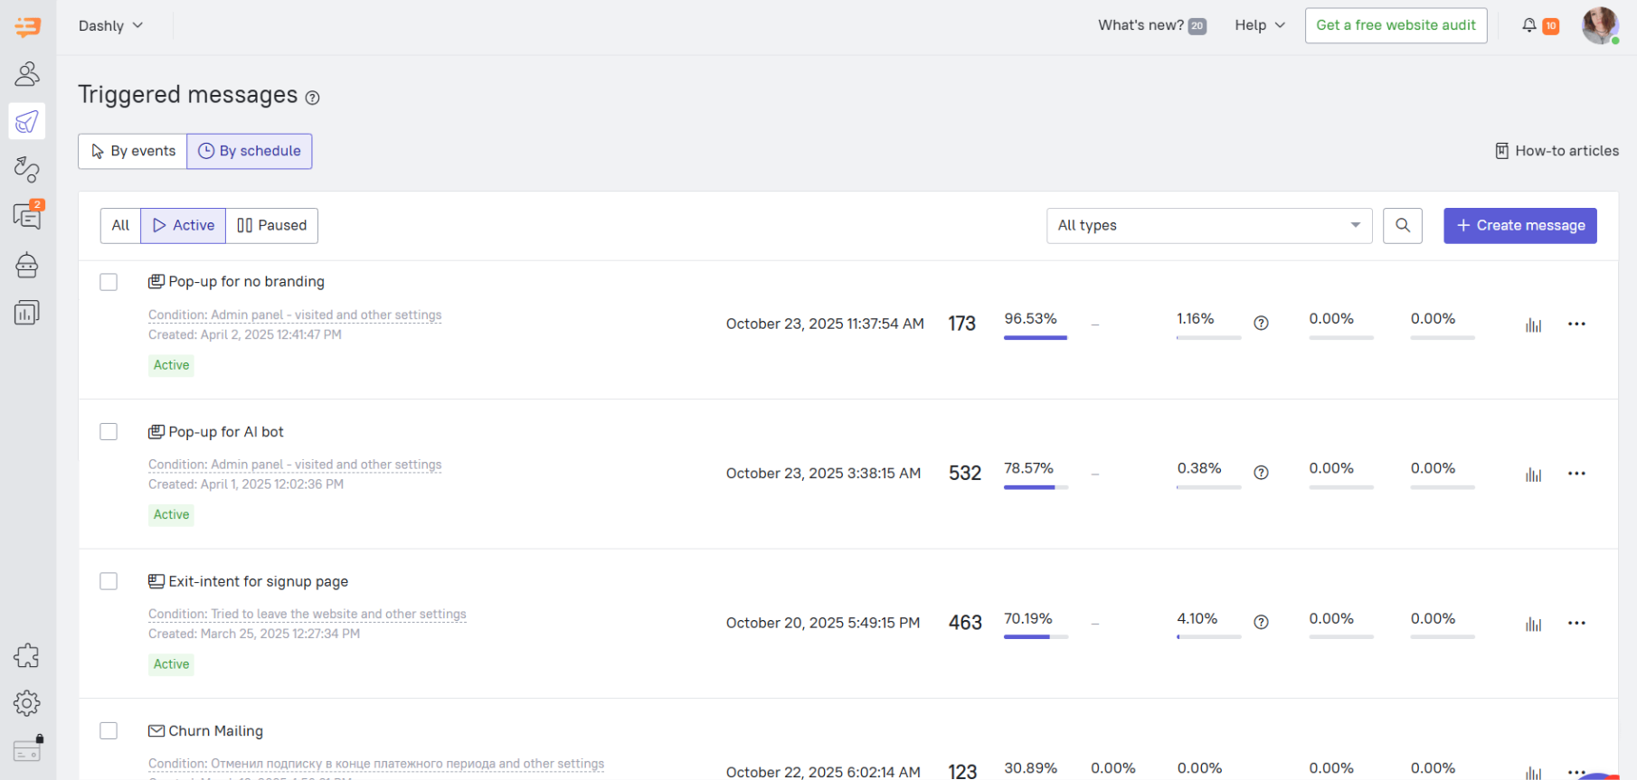Image resolution: width=1637 pixels, height=780 pixels.
Task: Switch to the By events tab
Action: point(133,151)
